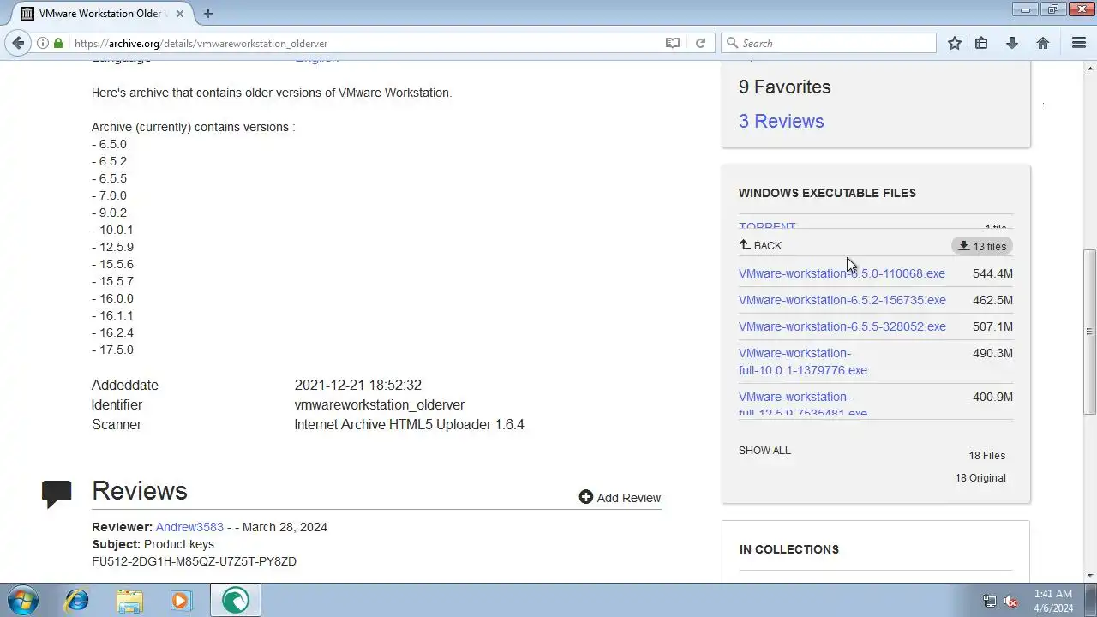The image size is (1097, 617).
Task: Toggle reader view in the address bar
Action: [673, 43]
